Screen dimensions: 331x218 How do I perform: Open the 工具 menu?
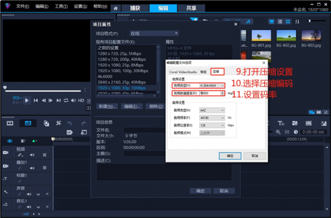click(61, 6)
